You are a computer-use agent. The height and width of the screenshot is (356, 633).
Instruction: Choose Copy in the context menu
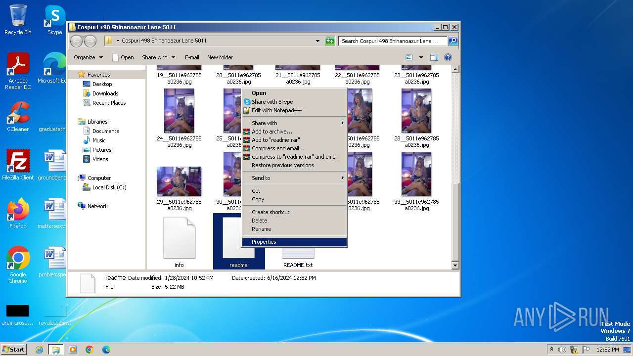(x=295, y=199)
